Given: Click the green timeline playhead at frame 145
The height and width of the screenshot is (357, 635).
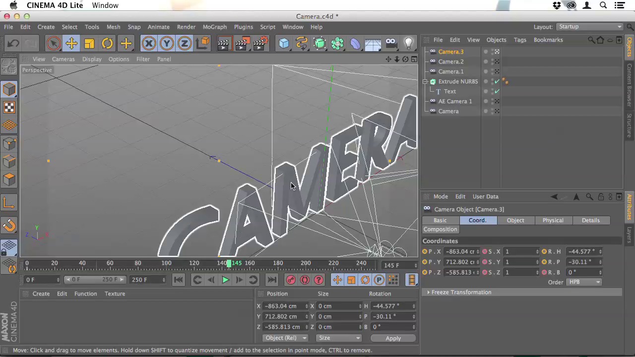Looking at the screenshot, I should pos(229,263).
